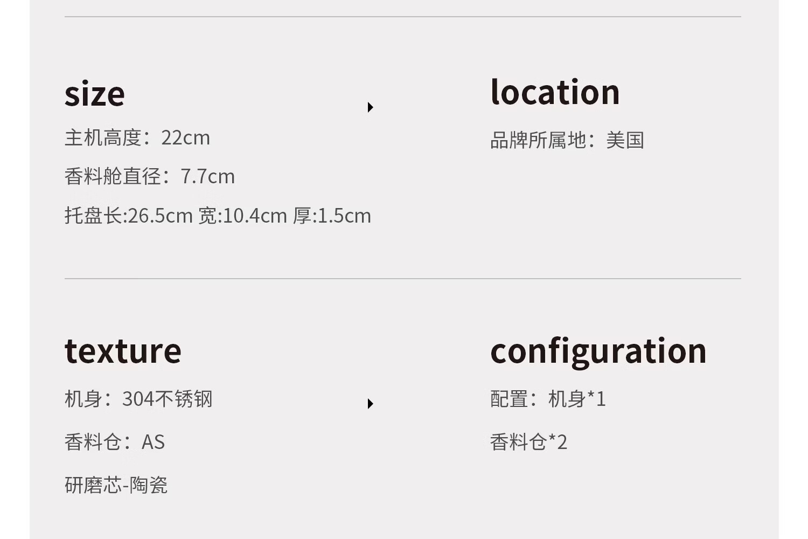The width and height of the screenshot is (808, 539).
Task: Click the location heading
Action: (x=555, y=92)
